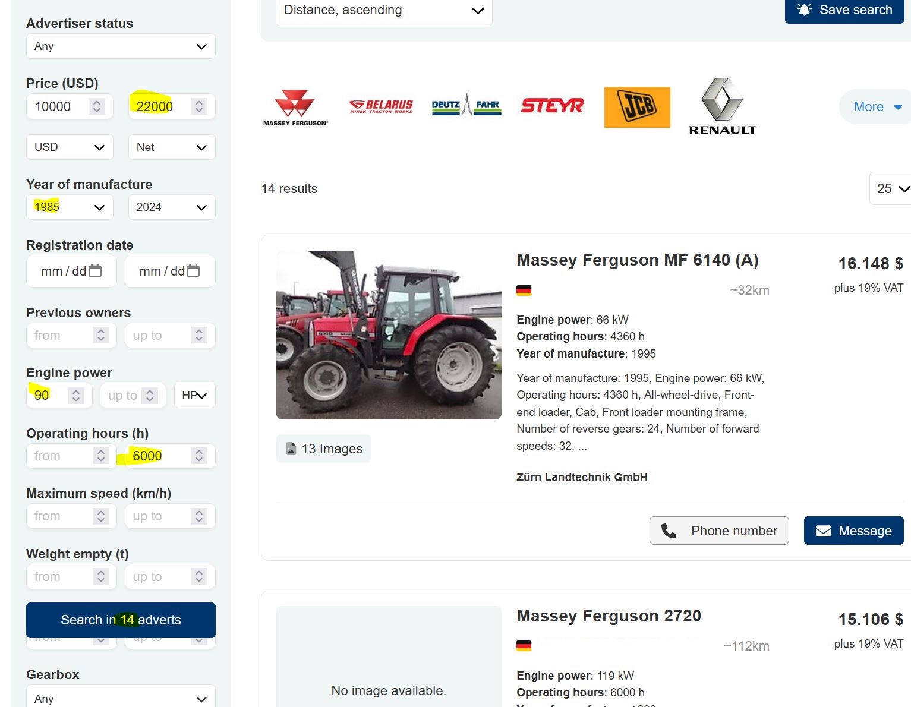Open year of manufacture from 1985 dropdown

click(70, 207)
